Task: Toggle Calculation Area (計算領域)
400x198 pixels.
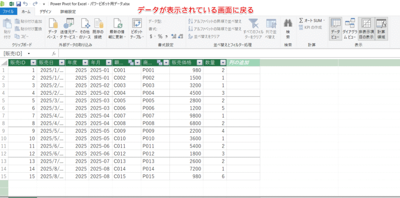Action: (381, 29)
